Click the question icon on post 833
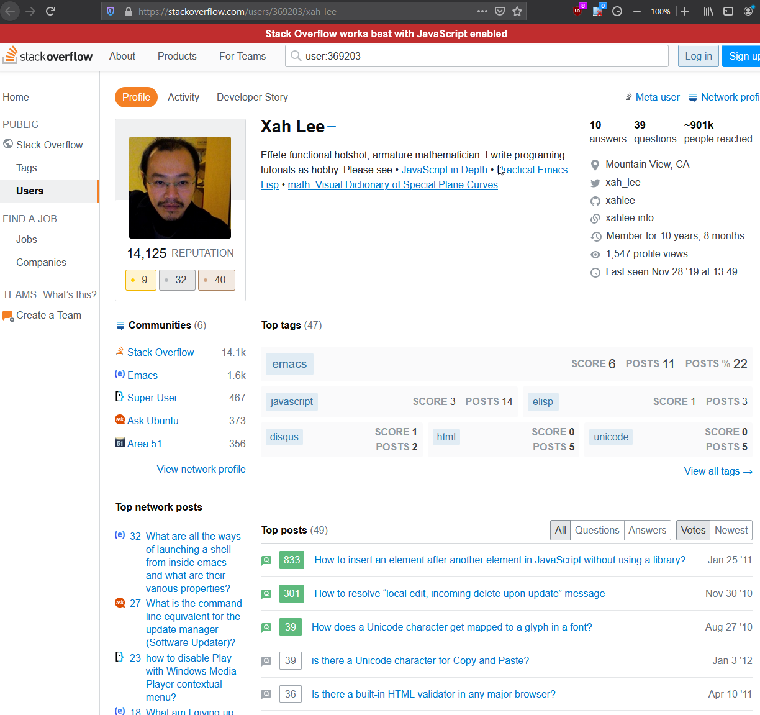The image size is (760, 715). 266,560
